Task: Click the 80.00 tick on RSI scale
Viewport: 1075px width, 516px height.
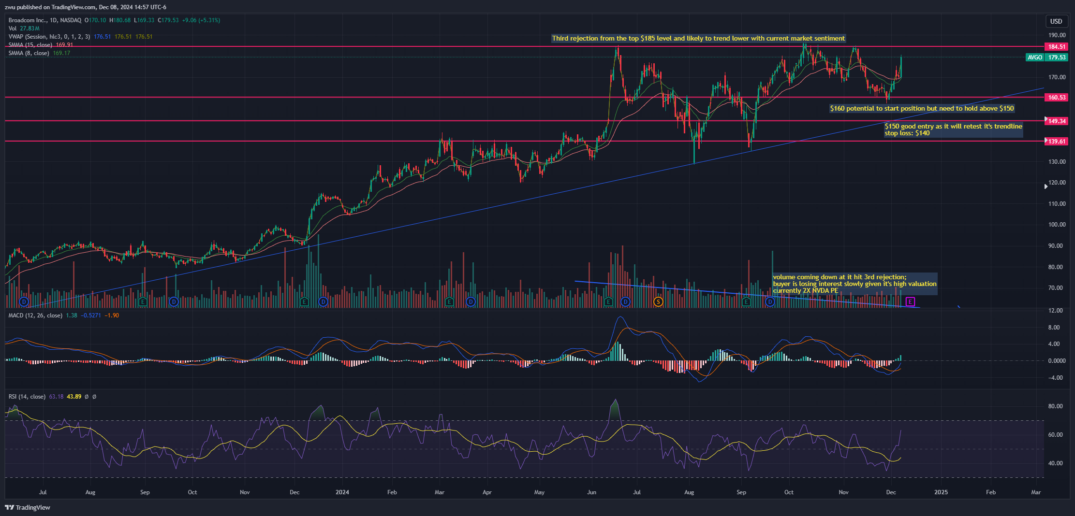Action: [x=1055, y=406]
